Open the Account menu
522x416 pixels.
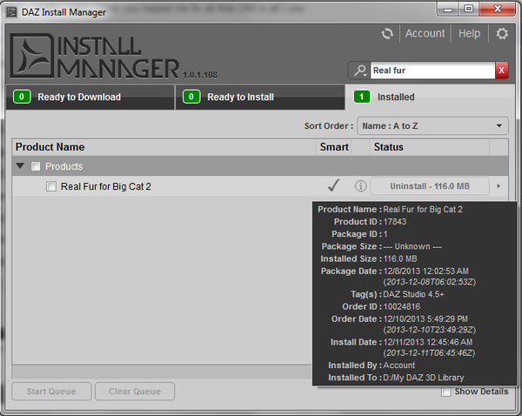tap(425, 34)
